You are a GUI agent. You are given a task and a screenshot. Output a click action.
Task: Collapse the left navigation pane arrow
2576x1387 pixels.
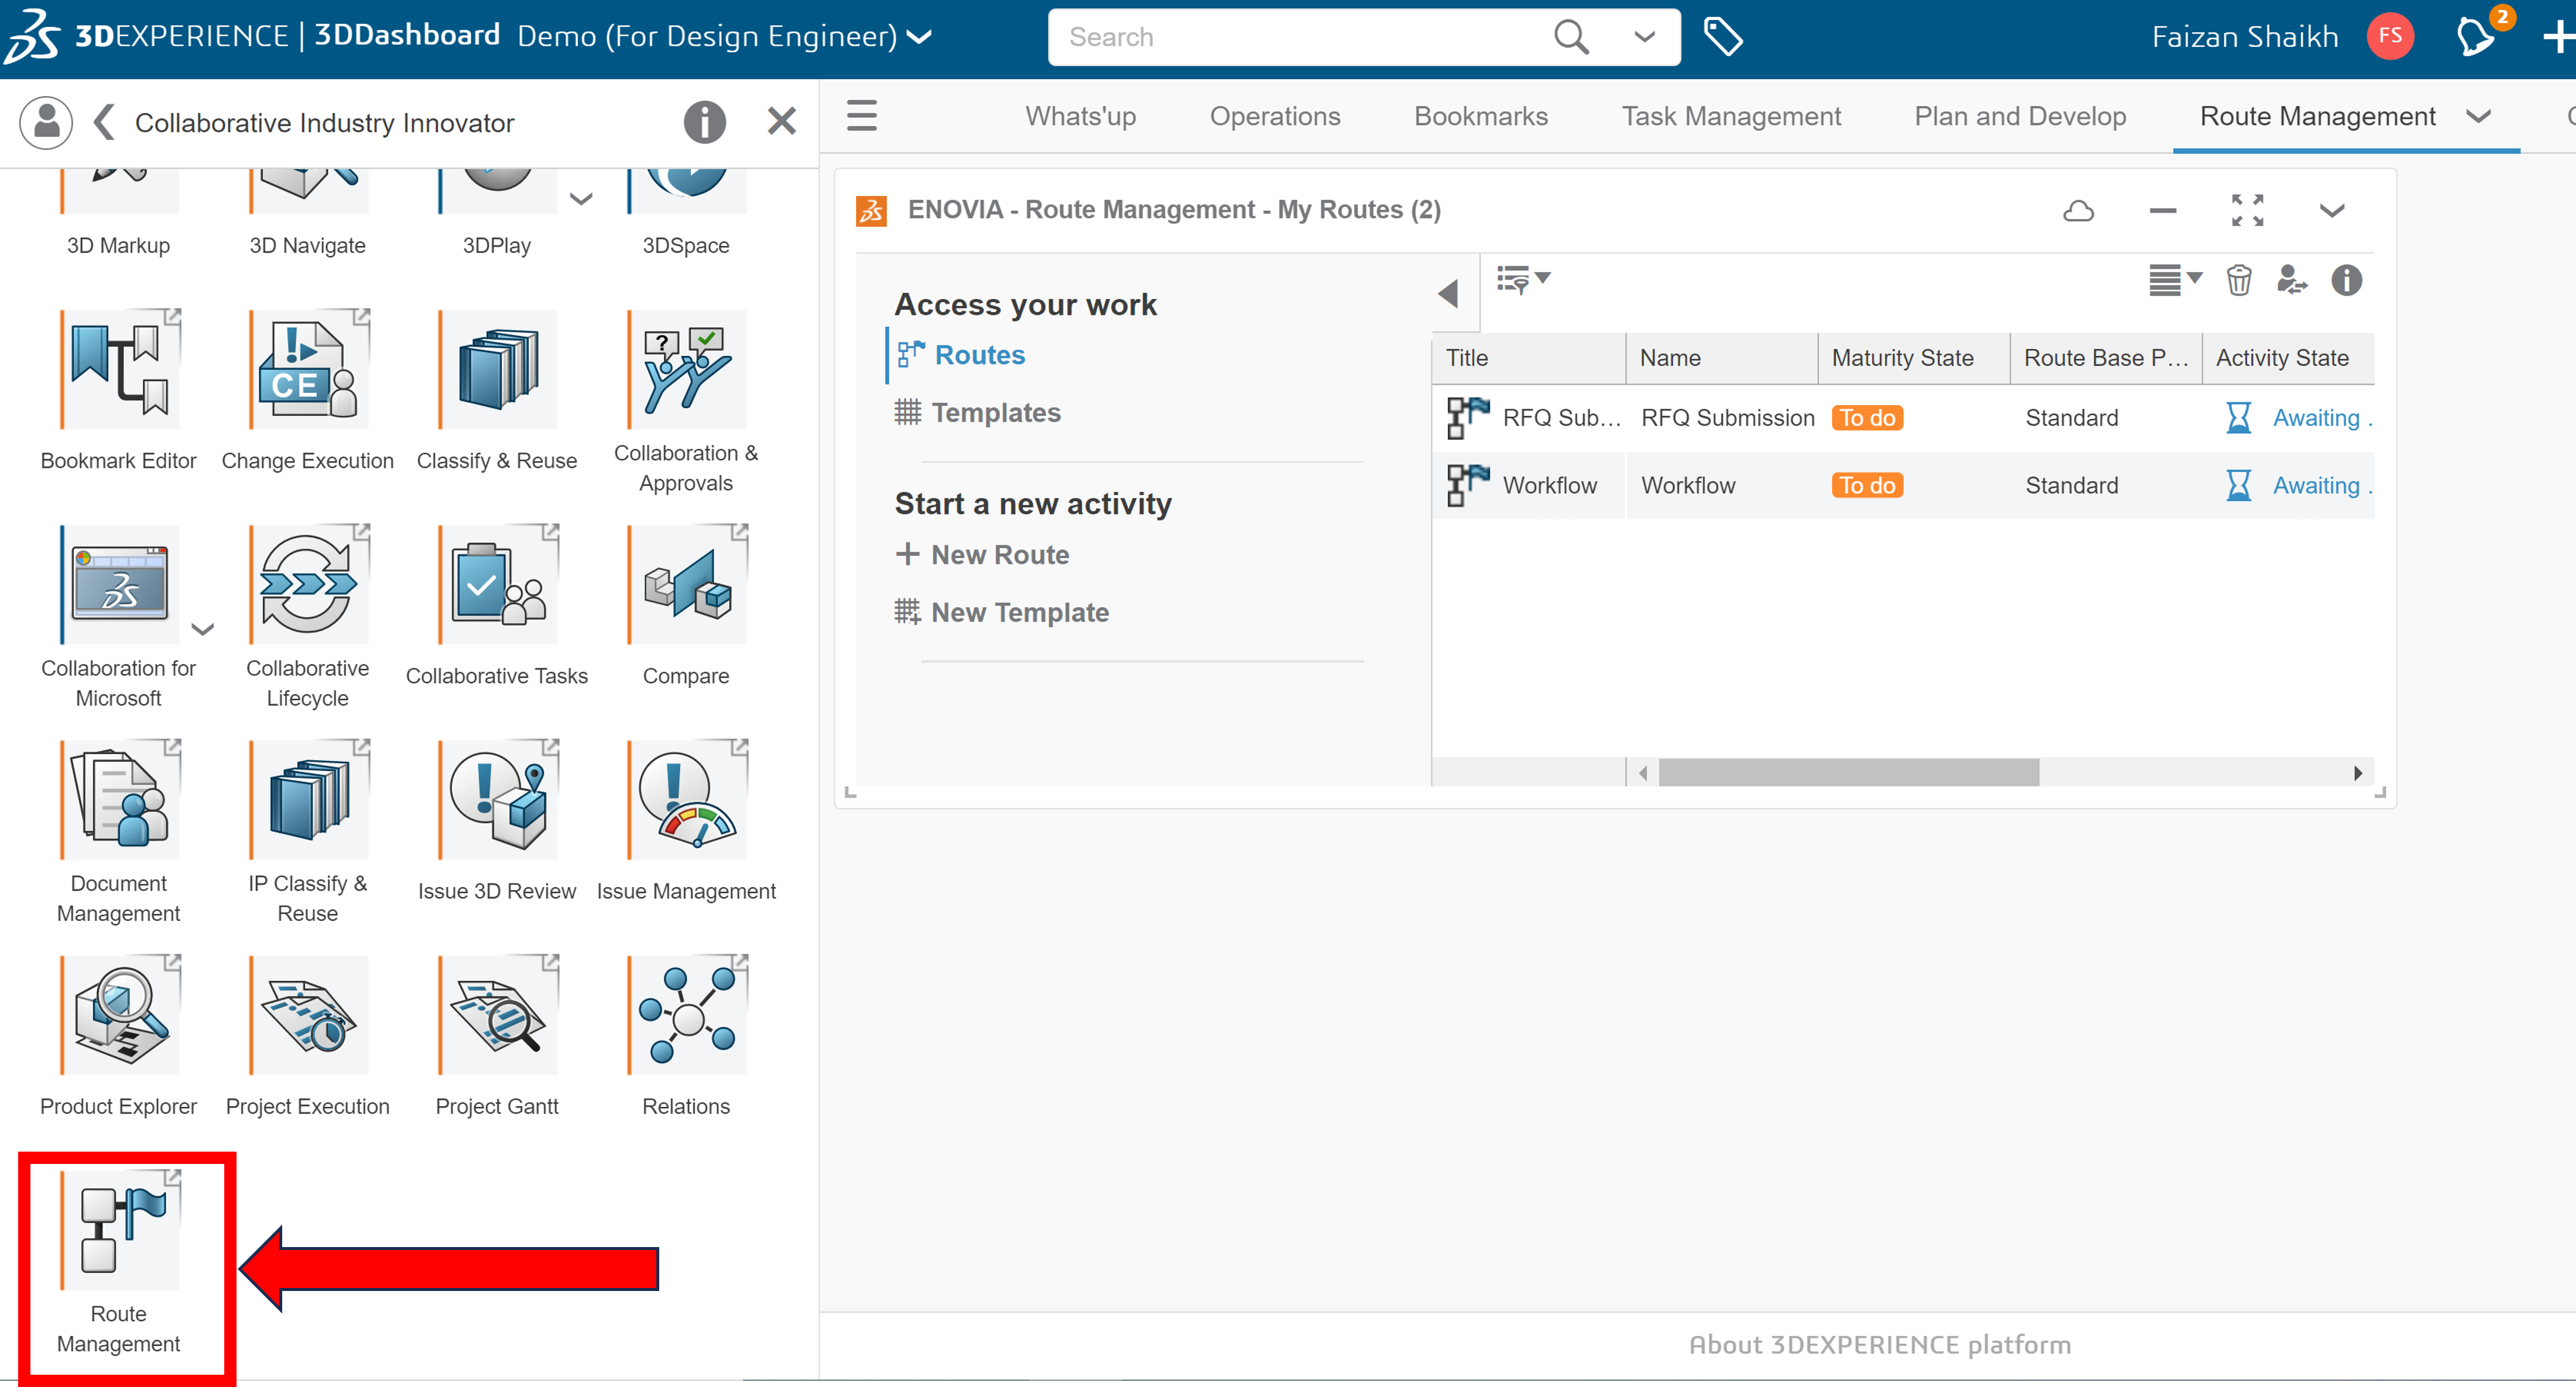pyautogui.click(x=1449, y=293)
